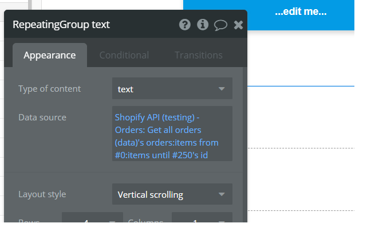The image size is (367, 227).
Task: Close the RepeatingGroup text property editor
Action: tap(238, 25)
